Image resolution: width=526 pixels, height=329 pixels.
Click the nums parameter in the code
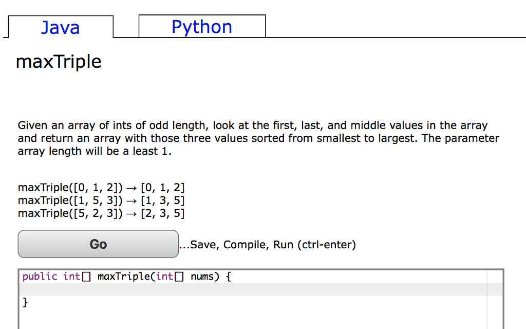[204, 276]
